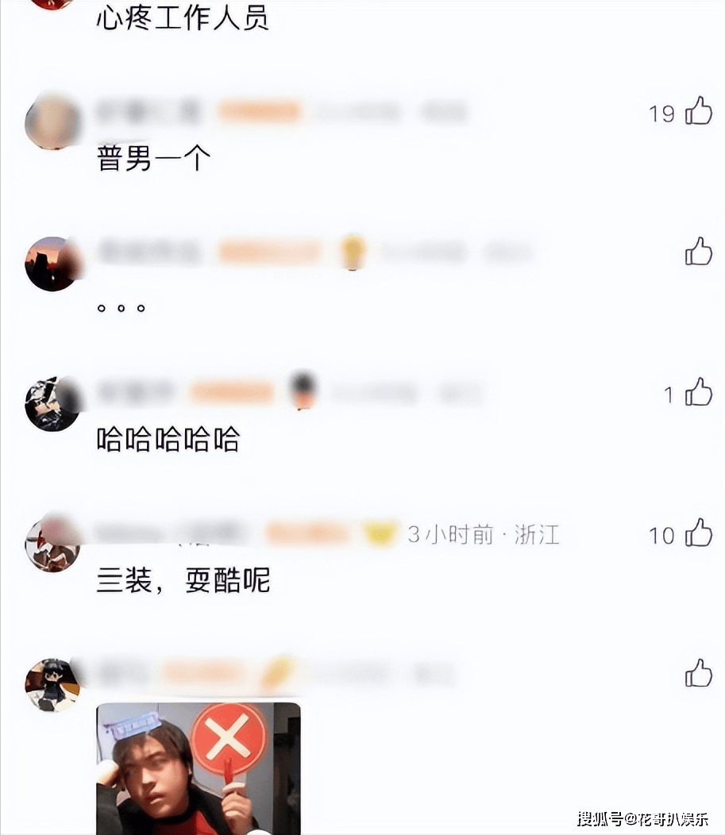Tap the '3小时前 · 浙江' timestamp

[484, 535]
